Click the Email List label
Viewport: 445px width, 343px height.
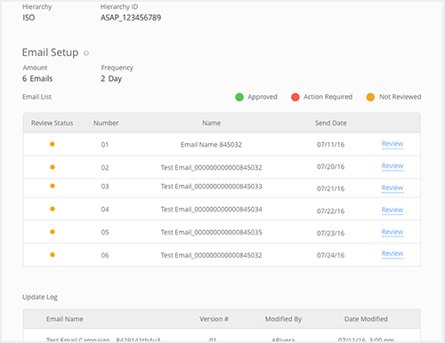36,97
